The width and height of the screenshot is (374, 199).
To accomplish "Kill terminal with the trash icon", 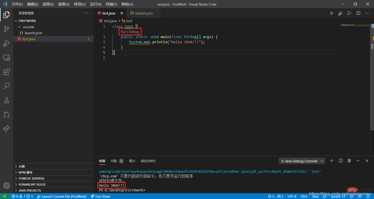I will pos(349,161).
